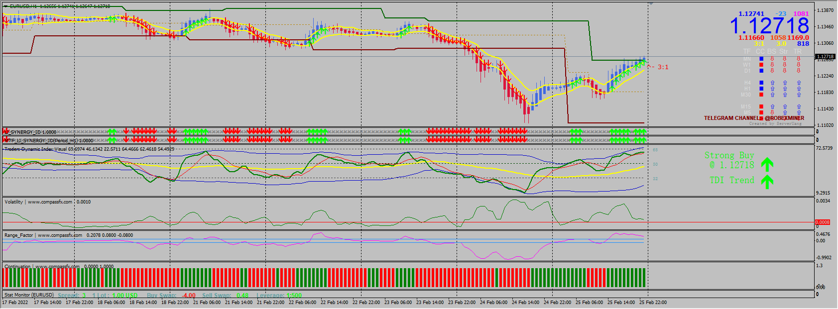
Task: Click the W1 row Str down arrow
Action: click(x=785, y=65)
